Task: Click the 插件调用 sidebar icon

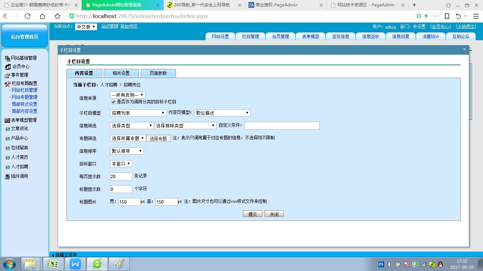Action: 7,176
